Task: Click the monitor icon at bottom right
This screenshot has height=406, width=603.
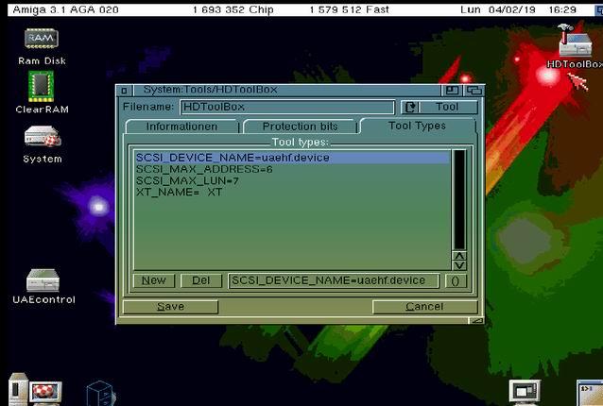Action: [525, 392]
